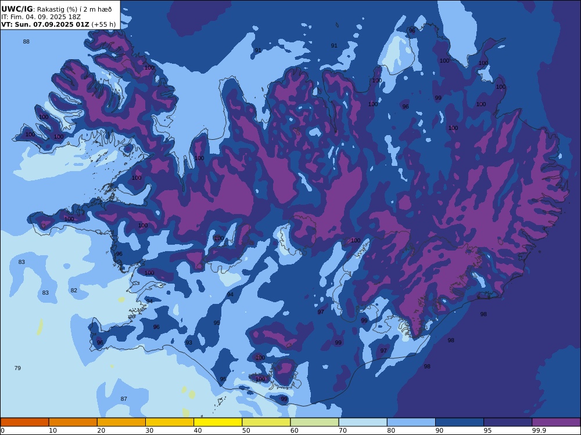This screenshot has width=581, height=435.
Task: Click the legend label '50'
Action: tap(246, 430)
